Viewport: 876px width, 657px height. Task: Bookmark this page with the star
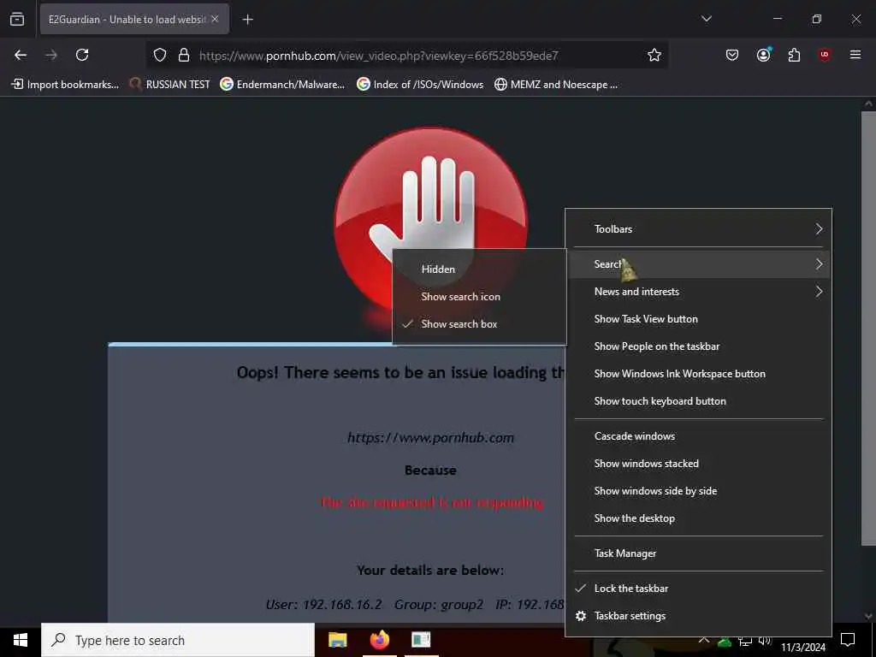(654, 55)
